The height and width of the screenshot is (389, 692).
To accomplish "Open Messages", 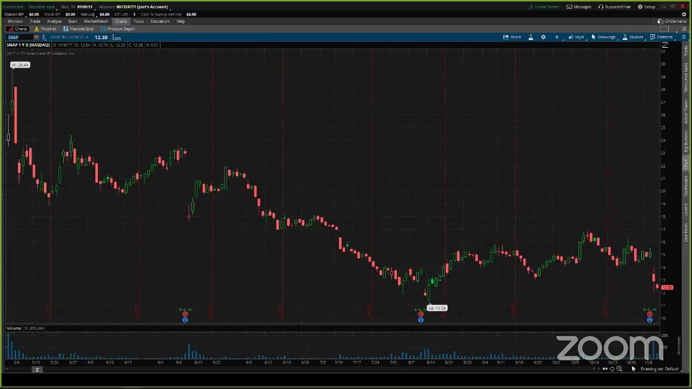I will 578,6.
